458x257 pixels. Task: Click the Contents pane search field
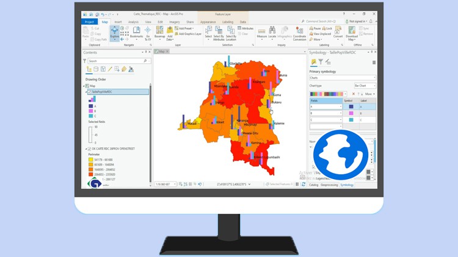(118, 61)
